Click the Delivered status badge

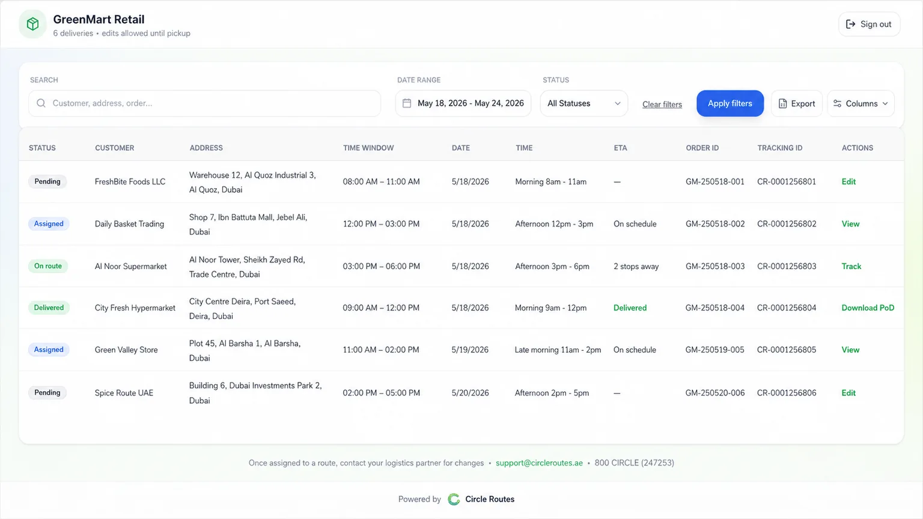click(x=49, y=308)
